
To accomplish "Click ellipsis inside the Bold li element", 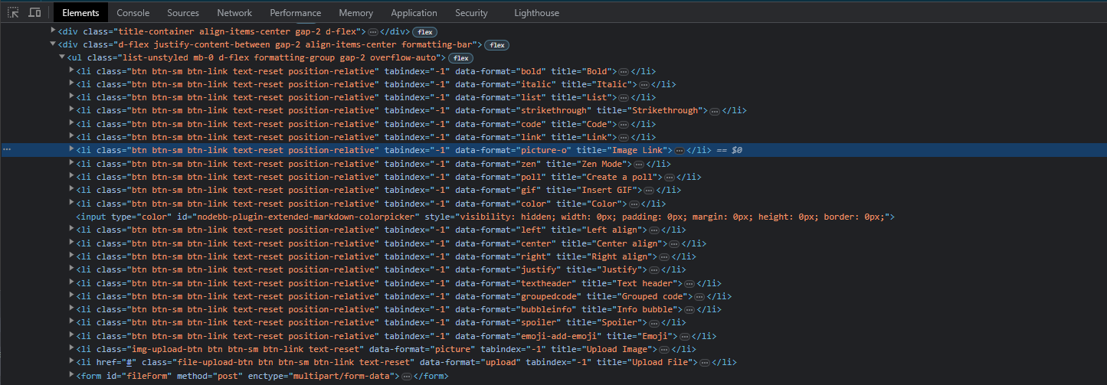I will pos(624,72).
